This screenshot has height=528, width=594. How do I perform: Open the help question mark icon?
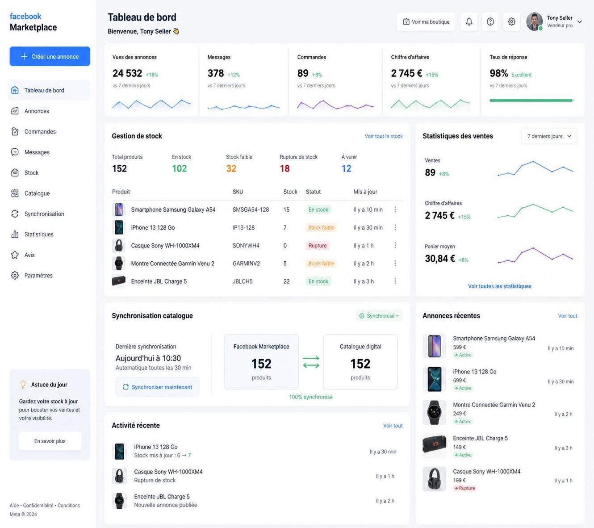point(490,21)
